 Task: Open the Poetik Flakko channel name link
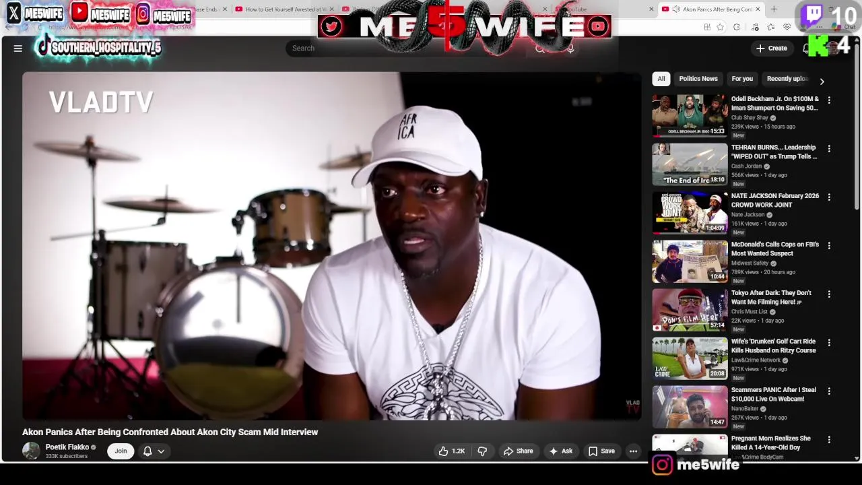pos(67,447)
